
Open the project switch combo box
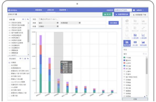[x=123, y=10]
